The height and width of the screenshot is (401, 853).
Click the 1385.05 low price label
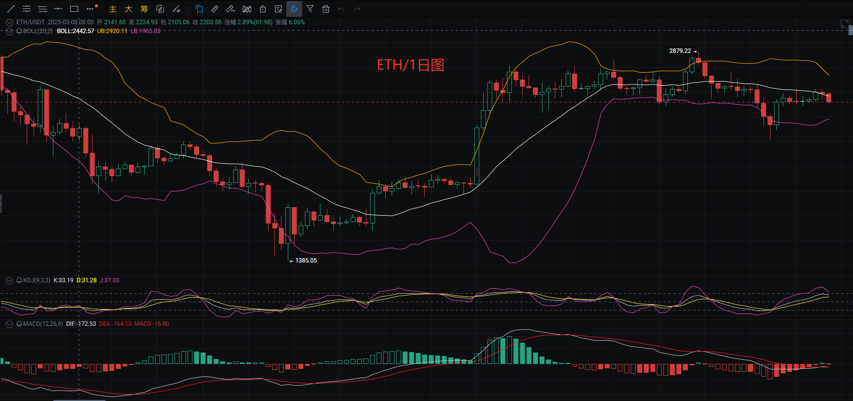[306, 261]
